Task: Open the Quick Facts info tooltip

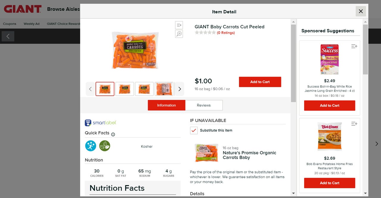Action: click(113, 134)
